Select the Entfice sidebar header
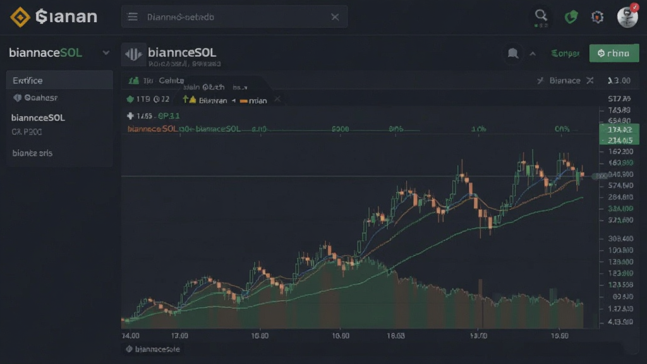The image size is (647, 364). tap(59, 80)
